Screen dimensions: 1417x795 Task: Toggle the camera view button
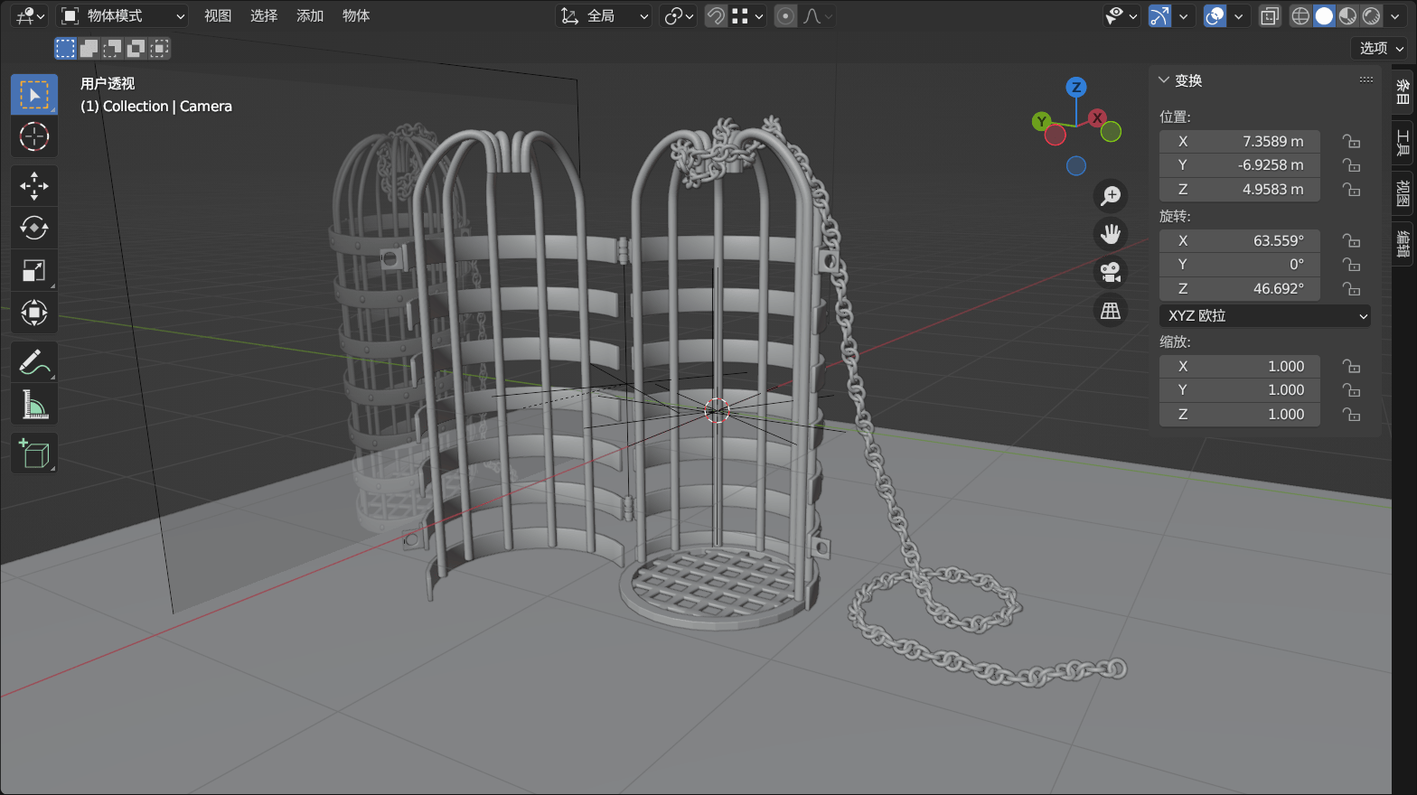[1111, 272]
